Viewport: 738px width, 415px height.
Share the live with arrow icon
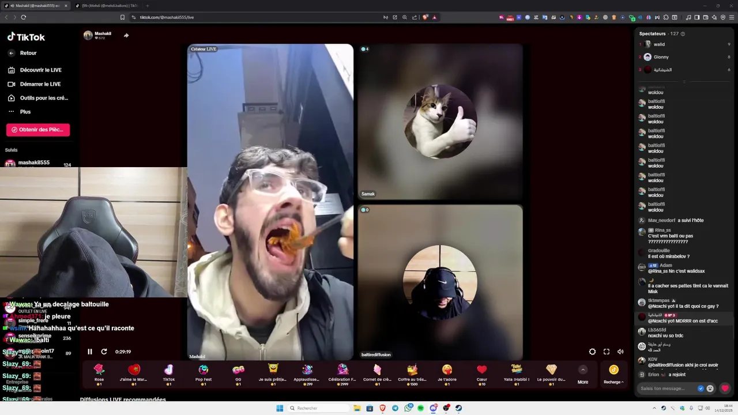(x=126, y=35)
